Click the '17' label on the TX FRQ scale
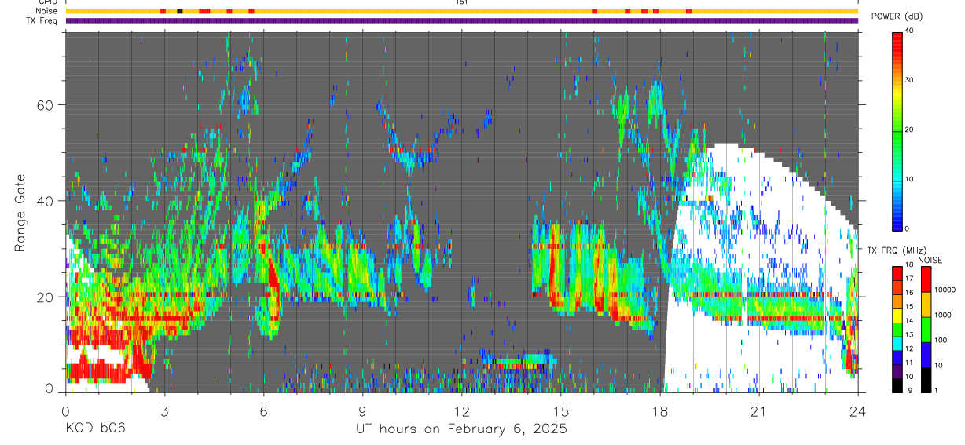 point(911,279)
